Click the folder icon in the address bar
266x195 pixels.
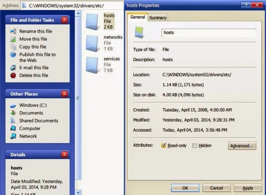(x=24, y=6)
